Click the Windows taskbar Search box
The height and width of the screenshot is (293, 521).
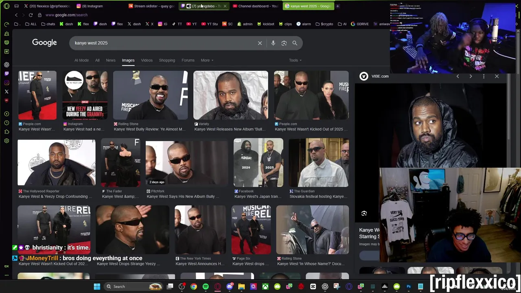pyautogui.click(x=134, y=286)
